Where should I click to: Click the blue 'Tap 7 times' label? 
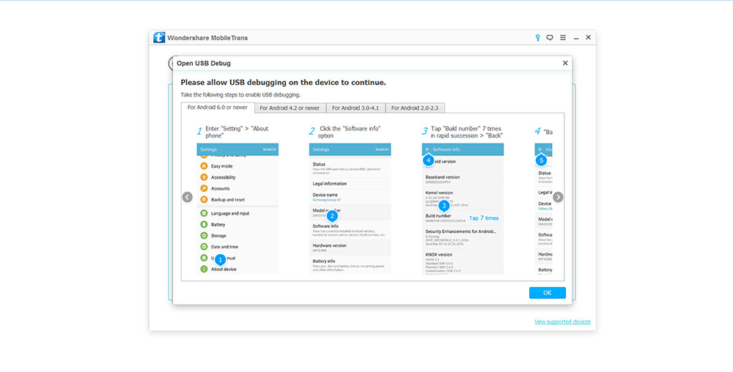click(x=484, y=218)
